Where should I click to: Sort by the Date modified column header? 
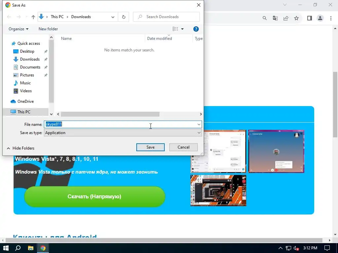click(159, 39)
